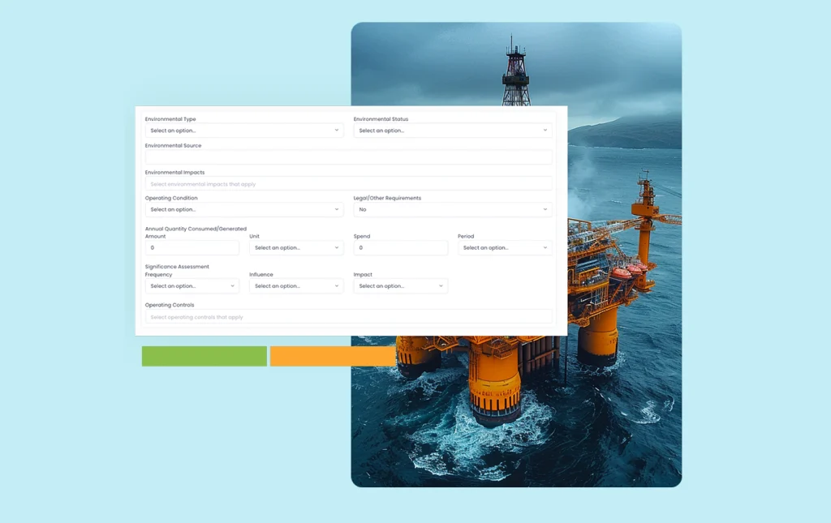Click the Annual Quantity Consumed/Generated heading

pos(196,229)
